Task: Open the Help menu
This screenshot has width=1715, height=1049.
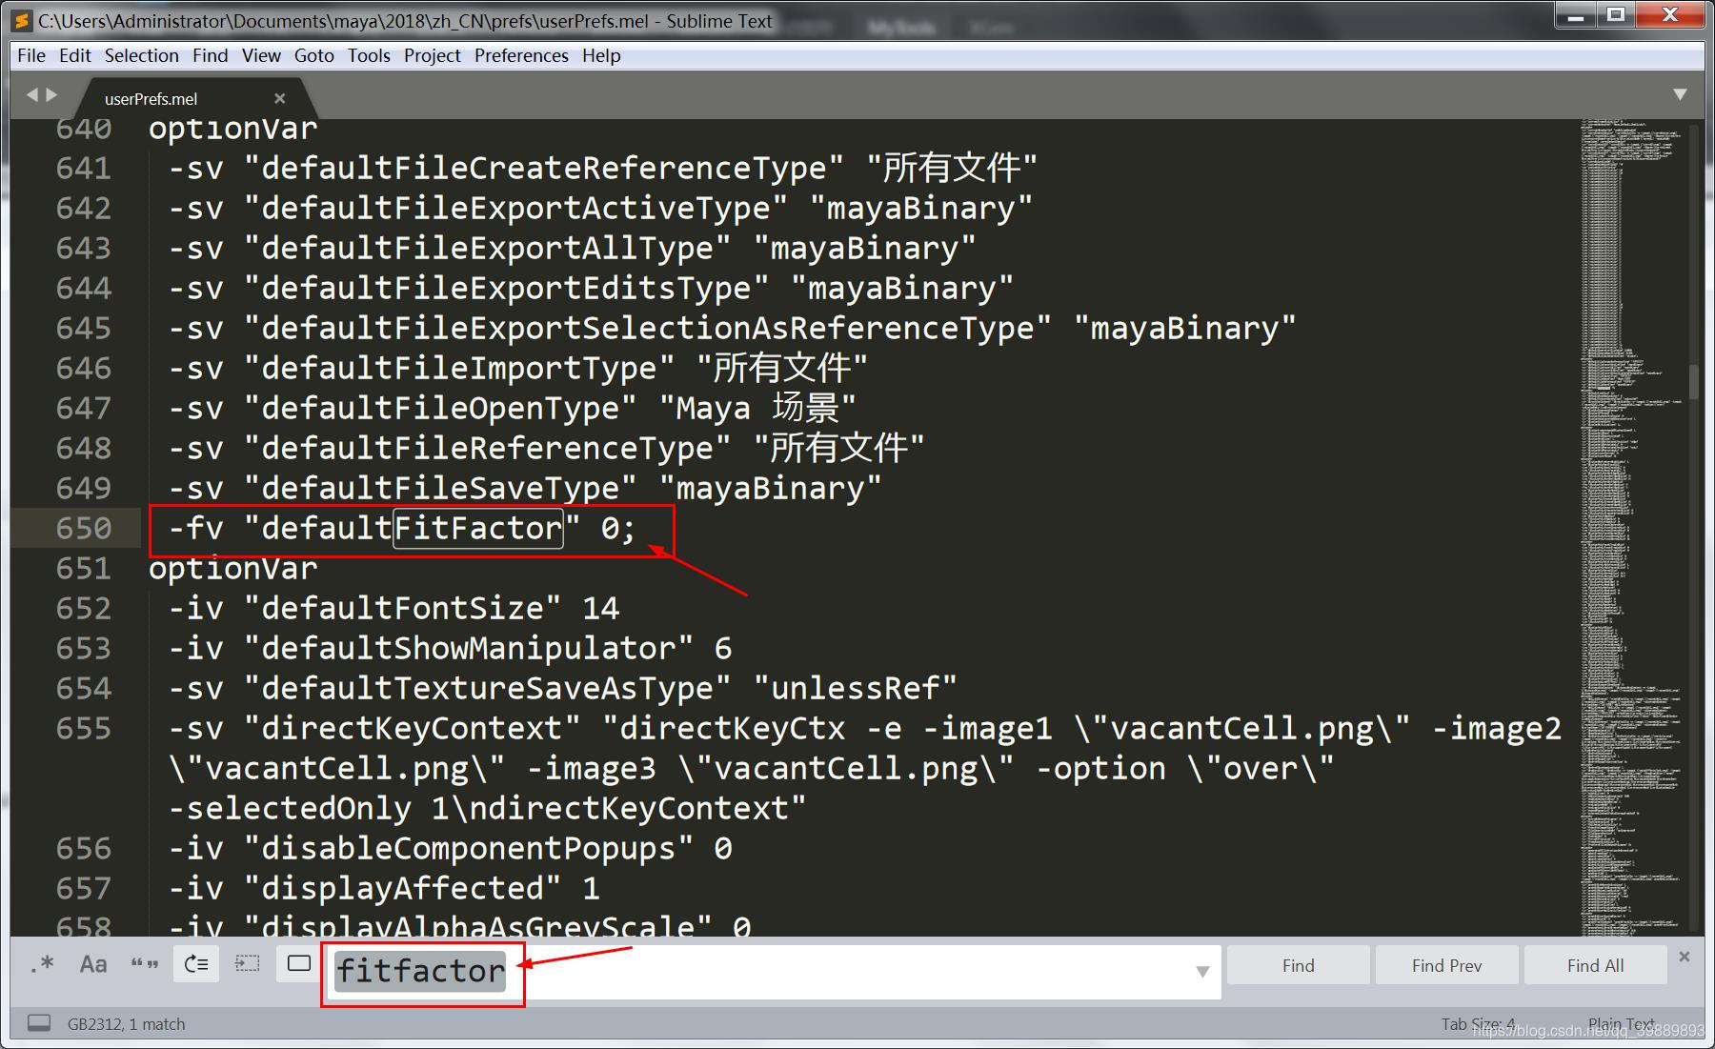Action: (601, 55)
